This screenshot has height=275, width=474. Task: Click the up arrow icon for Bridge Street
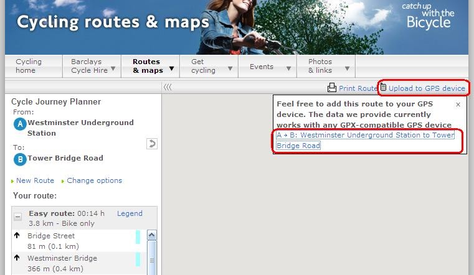click(x=17, y=235)
